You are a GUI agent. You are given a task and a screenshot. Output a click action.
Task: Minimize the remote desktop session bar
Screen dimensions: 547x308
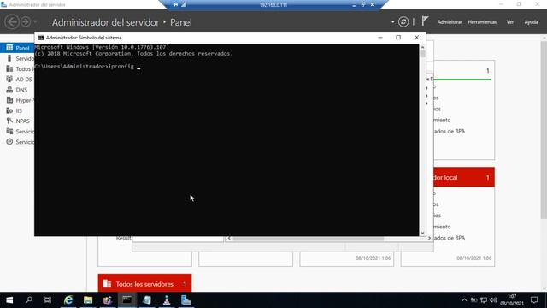[x=354, y=5]
